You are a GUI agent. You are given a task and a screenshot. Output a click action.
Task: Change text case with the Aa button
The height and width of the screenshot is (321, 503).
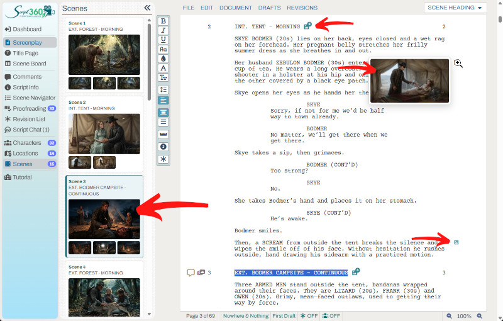click(x=163, y=49)
